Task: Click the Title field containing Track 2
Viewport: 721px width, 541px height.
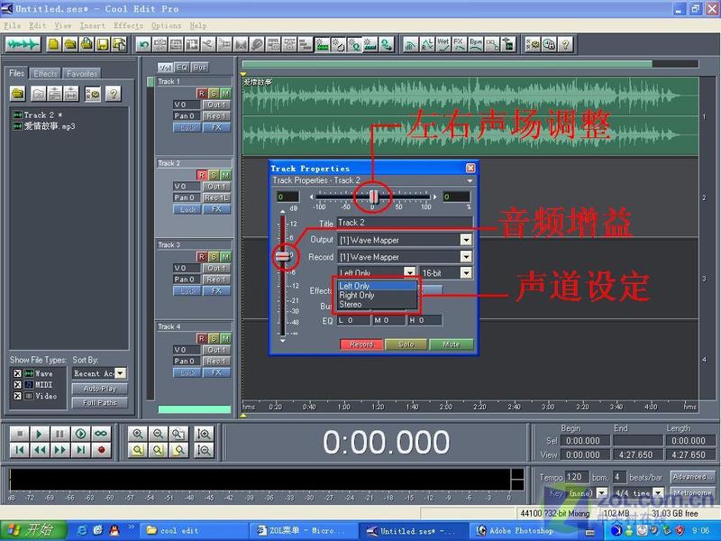Action: pyautogui.click(x=405, y=223)
